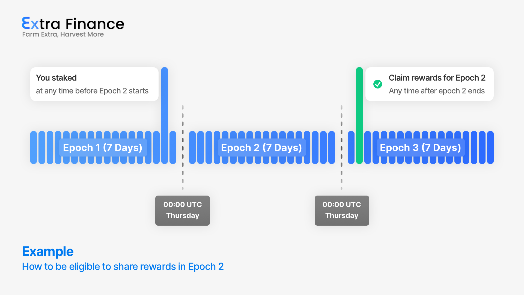Click the Epoch 1 (7 Days) label
Screen dimensions: 524x295
[x=103, y=147]
